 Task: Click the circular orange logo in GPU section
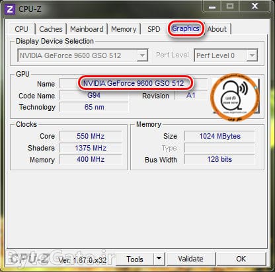(235, 98)
